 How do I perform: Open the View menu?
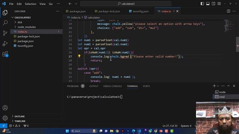43,4
